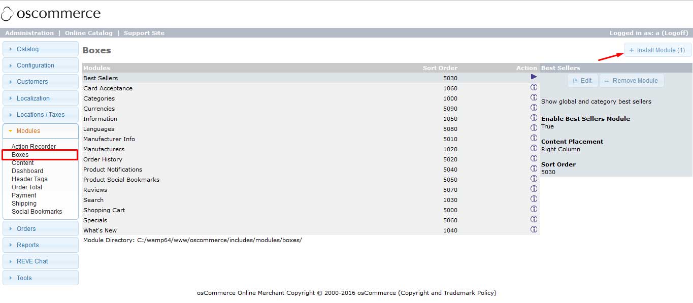Click info icon in What's New row

click(534, 229)
